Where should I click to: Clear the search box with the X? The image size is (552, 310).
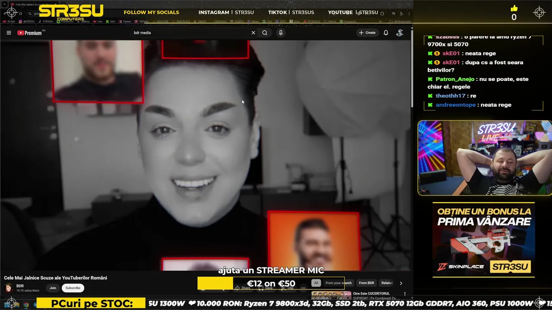(x=253, y=33)
